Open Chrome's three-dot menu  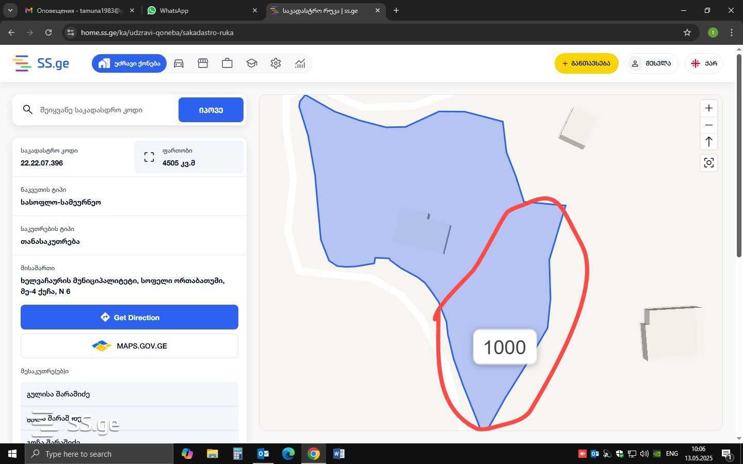tap(731, 32)
